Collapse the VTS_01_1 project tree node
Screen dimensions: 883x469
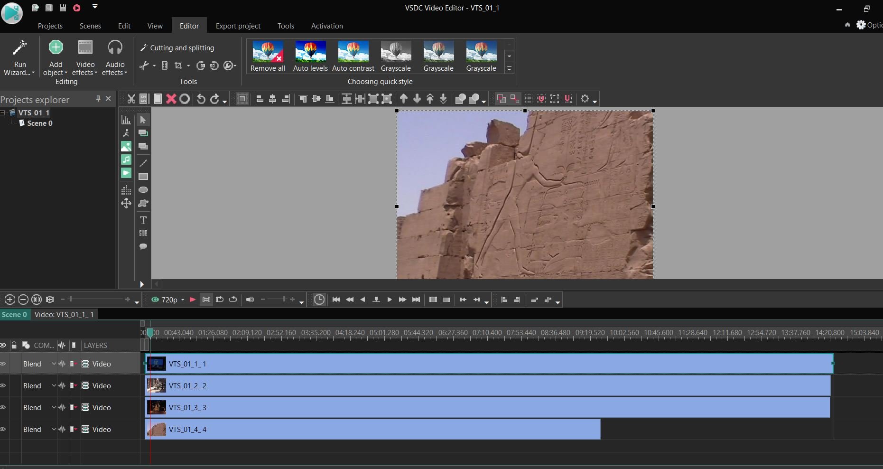coord(3,113)
